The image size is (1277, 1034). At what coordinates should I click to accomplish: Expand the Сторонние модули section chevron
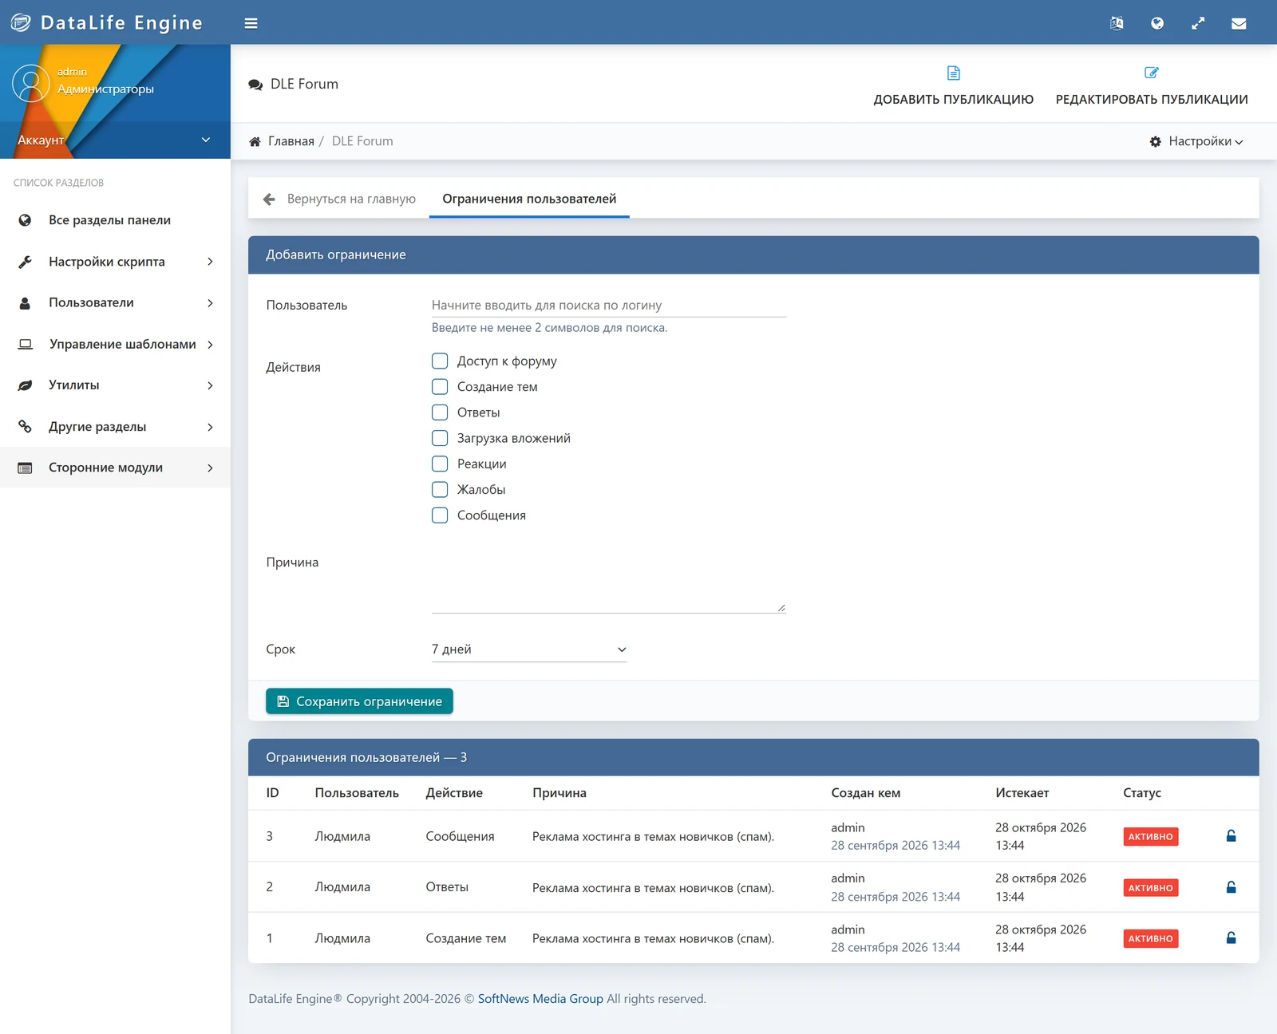210,468
